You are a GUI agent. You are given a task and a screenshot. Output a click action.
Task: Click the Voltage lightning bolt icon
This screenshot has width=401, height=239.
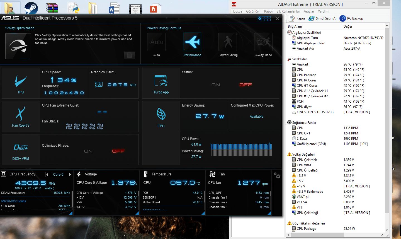[x=79, y=174]
